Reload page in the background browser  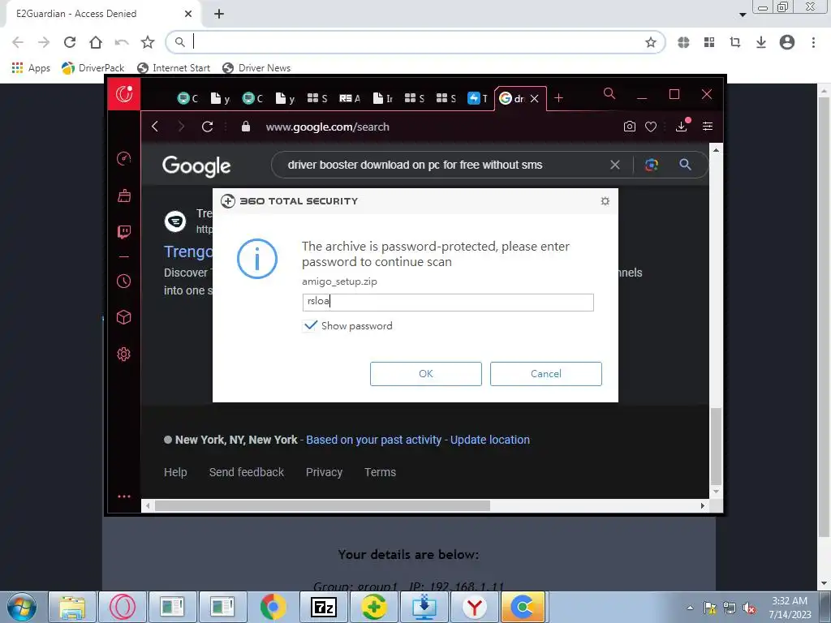70,42
